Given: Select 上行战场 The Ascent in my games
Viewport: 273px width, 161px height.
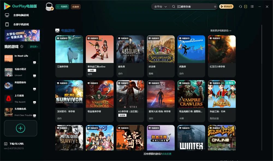Looking at the screenshot, I should point(20,99).
